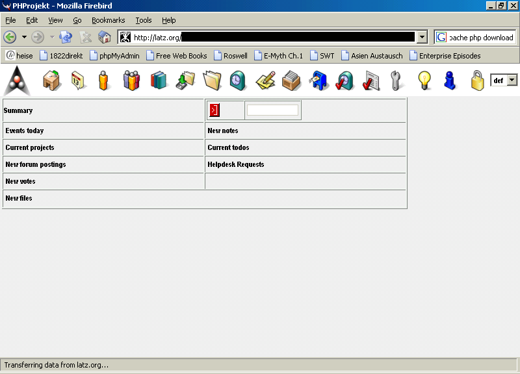Open the file box archive icon
Screen dimensions: 520x374
pyautogui.click(x=291, y=81)
